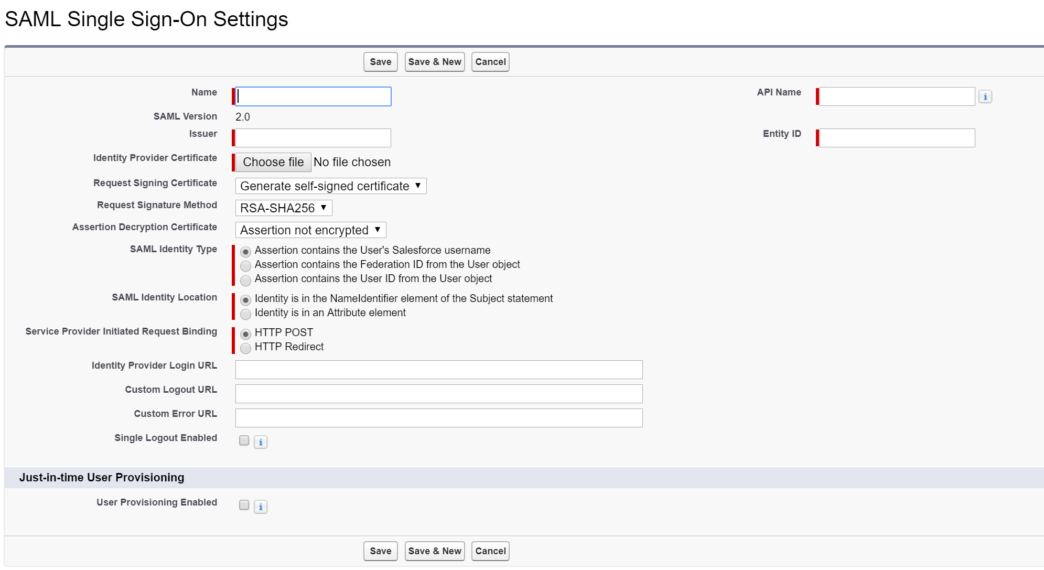The height and width of the screenshot is (570, 1044).
Task: Click info icon beside Single Logout Enabled
Action: [261, 442]
